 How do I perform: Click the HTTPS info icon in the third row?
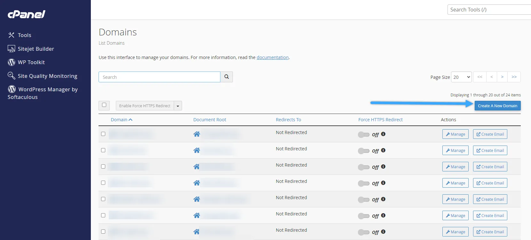(383, 167)
